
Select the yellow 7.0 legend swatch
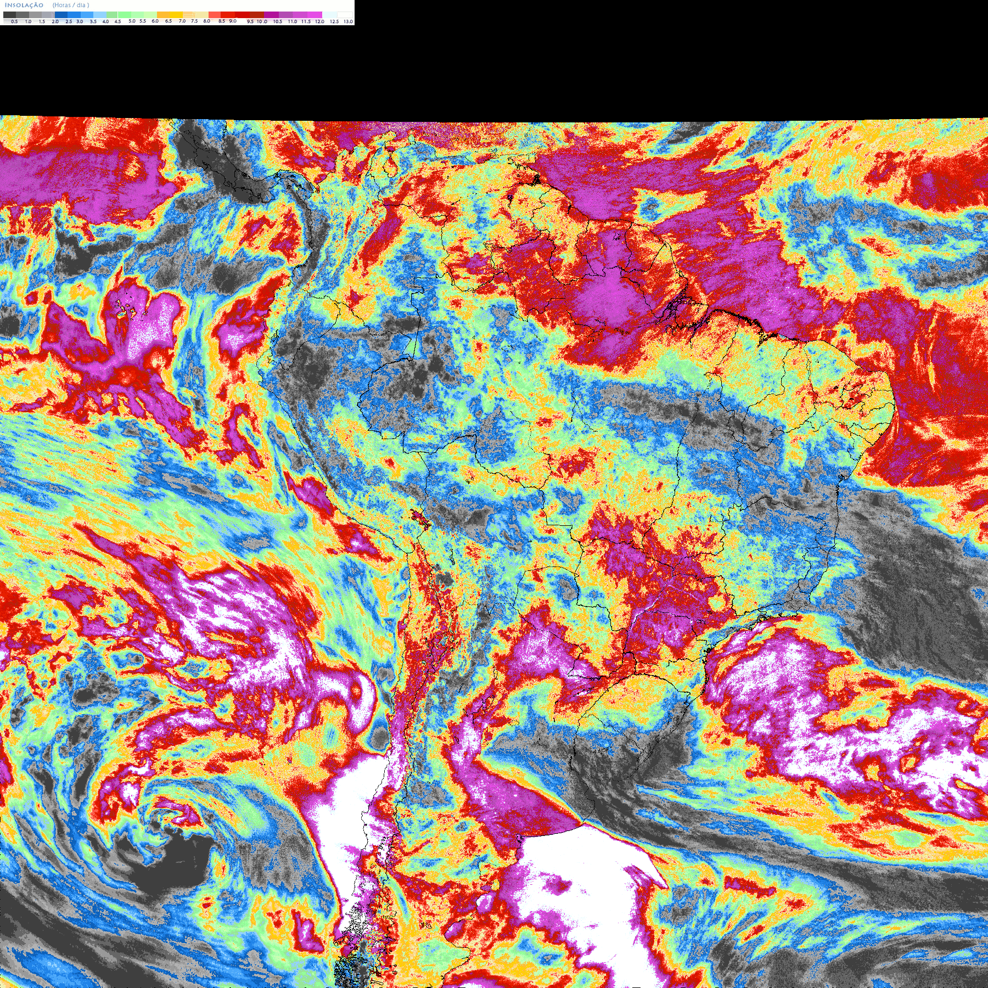pos(176,15)
